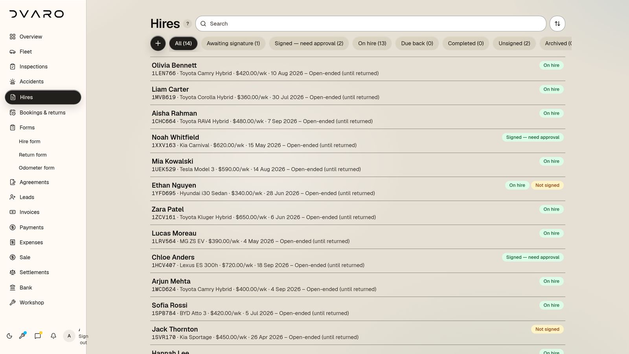Add a new hire with plus button
This screenshot has width=629, height=354.
coord(158,43)
